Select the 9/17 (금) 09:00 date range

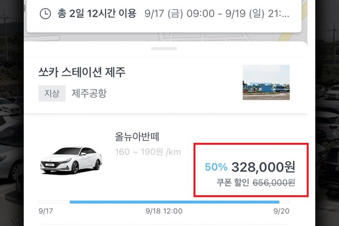click(x=217, y=14)
